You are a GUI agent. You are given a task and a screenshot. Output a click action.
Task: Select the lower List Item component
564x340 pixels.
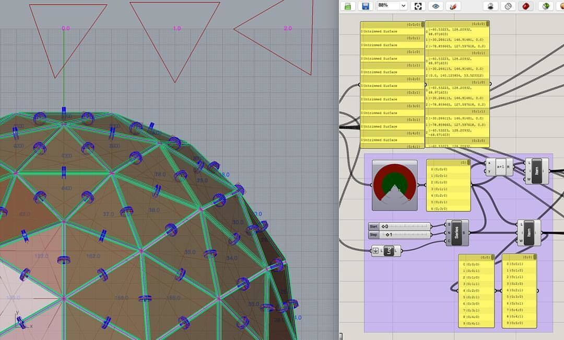(529, 233)
